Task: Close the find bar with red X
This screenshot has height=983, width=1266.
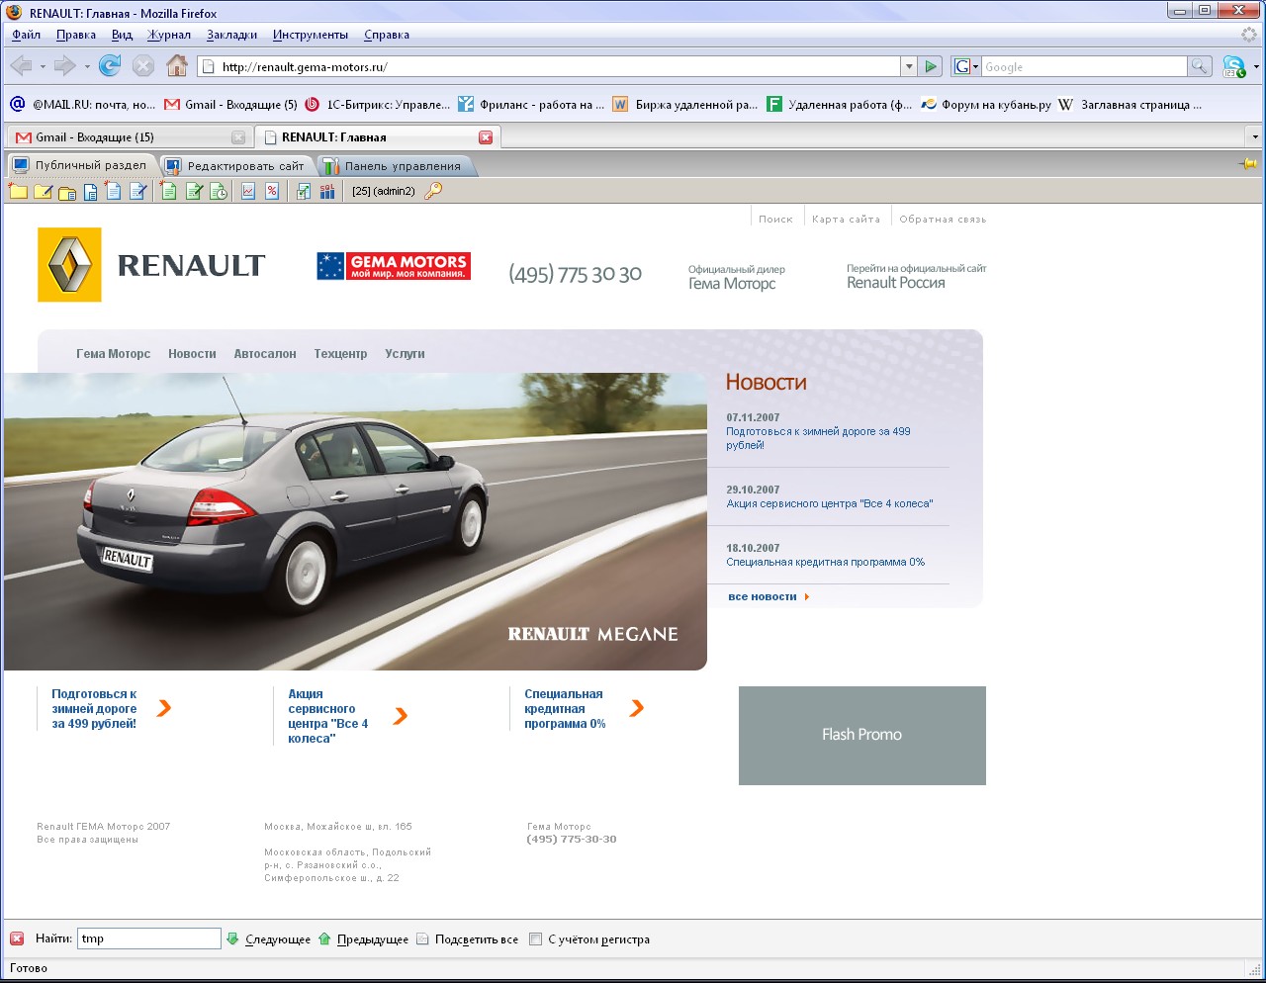Action: (x=17, y=938)
